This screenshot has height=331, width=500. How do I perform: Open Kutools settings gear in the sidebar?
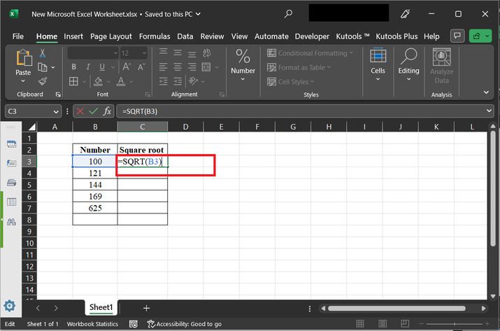[10, 306]
